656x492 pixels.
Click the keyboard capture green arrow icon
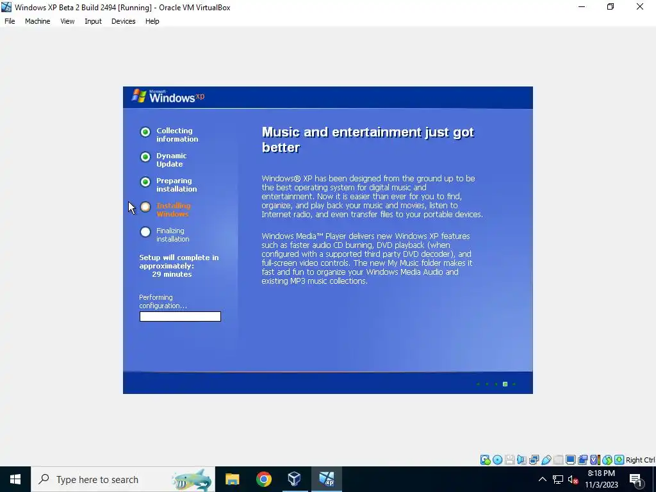coord(619,460)
